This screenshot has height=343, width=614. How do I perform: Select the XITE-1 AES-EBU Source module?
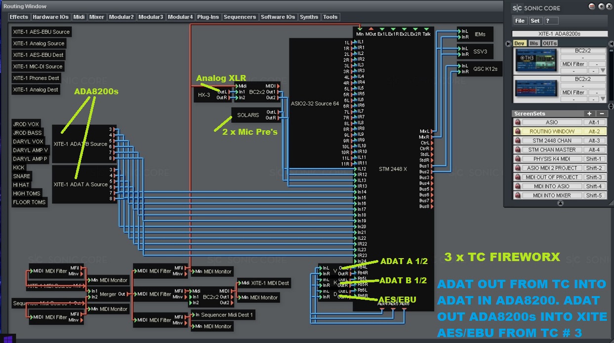[41, 32]
